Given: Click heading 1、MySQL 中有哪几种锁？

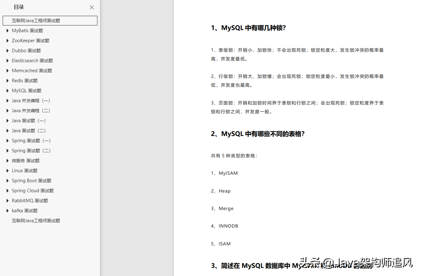Looking at the screenshot, I should click(x=248, y=28).
